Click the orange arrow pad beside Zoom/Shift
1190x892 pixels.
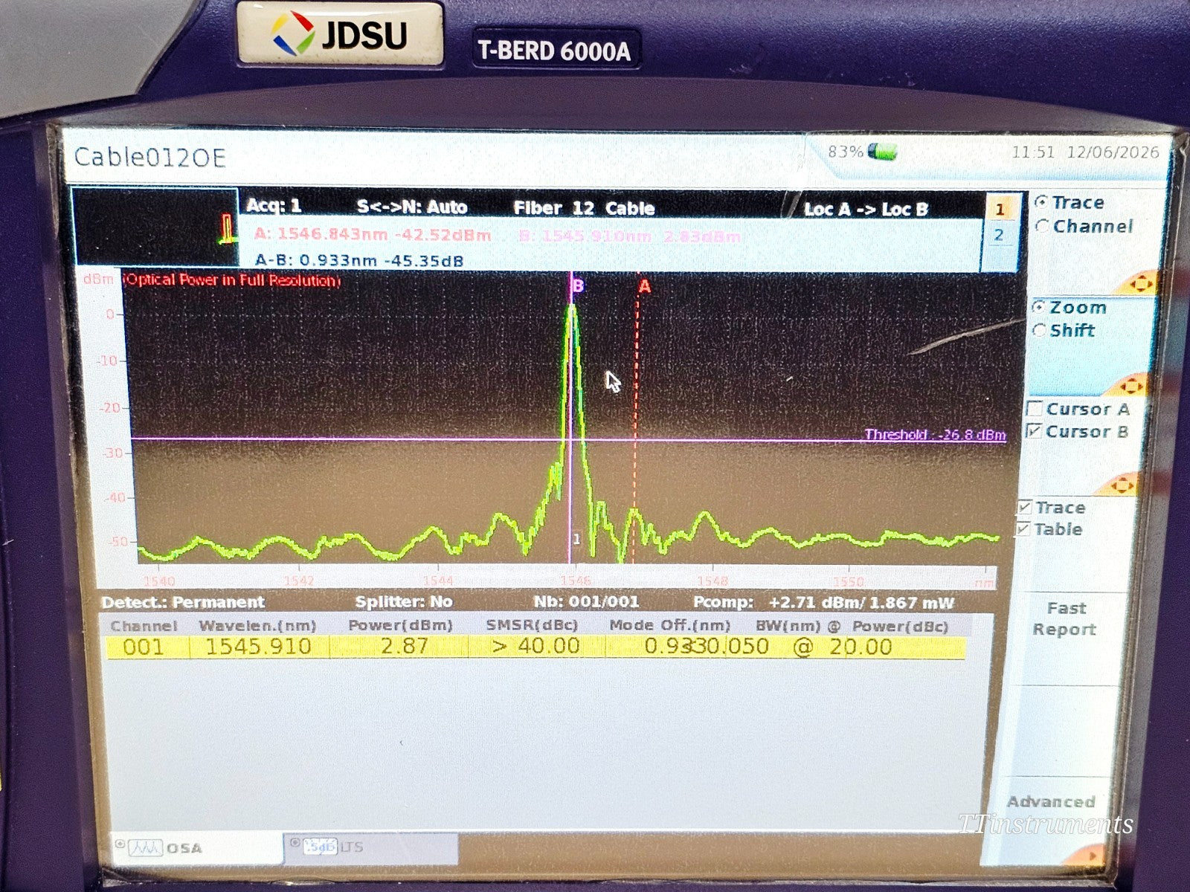[1131, 385]
